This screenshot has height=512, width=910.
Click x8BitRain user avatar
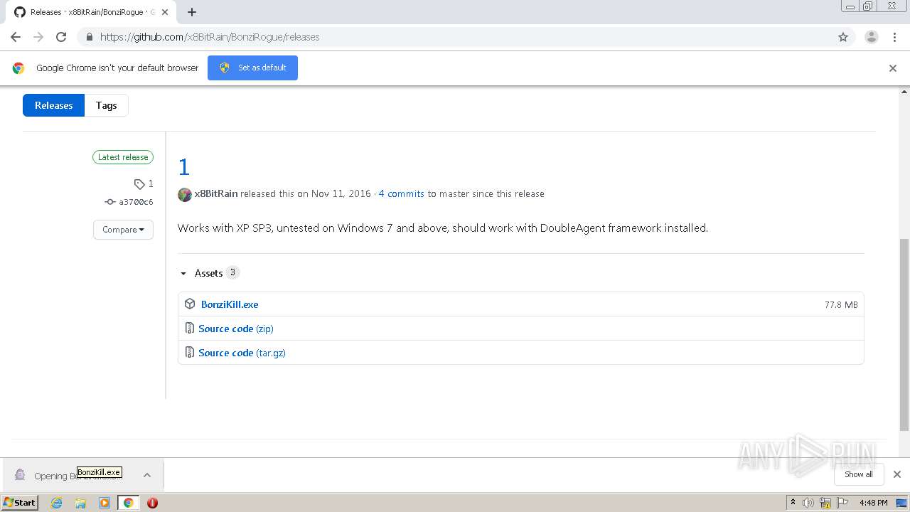pos(185,194)
